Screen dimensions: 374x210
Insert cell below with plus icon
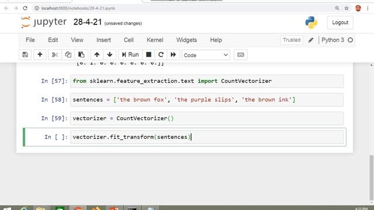pyautogui.click(x=40, y=55)
